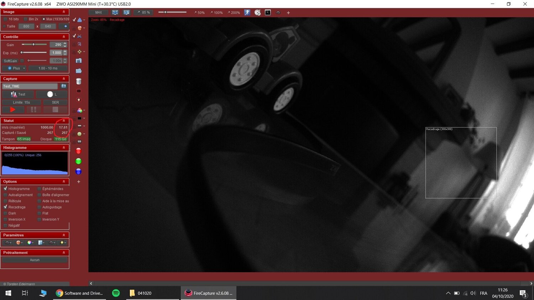Viewport: 534px width, 300px height.
Task: Click the blue B save icon
Action: [x=79, y=61]
